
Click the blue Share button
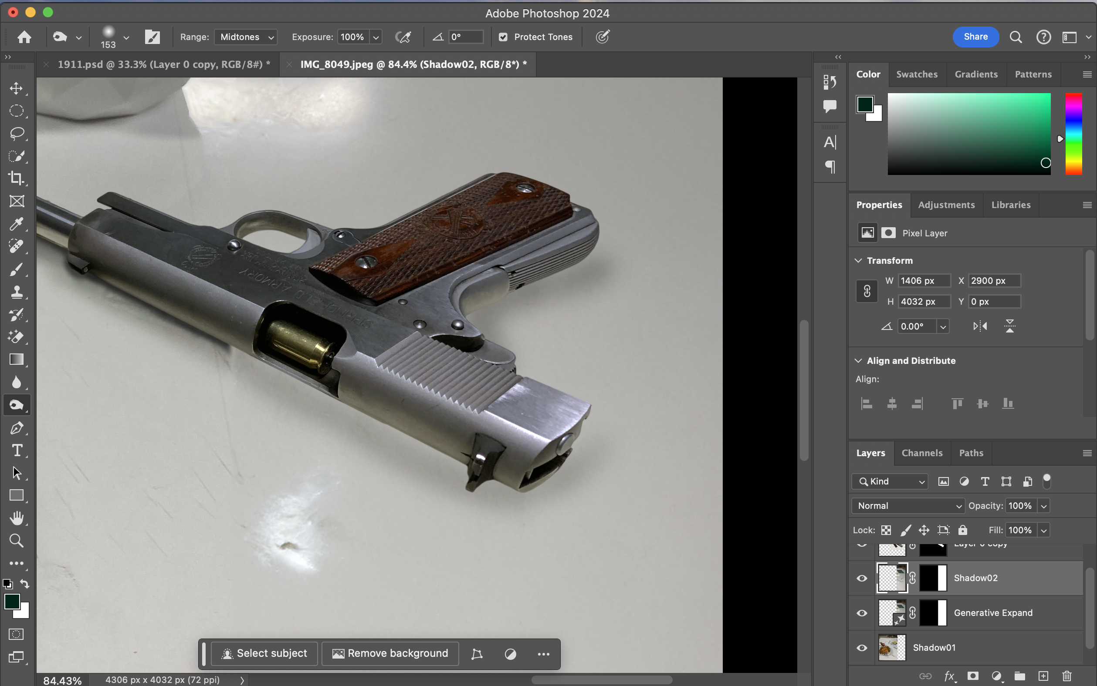point(975,37)
